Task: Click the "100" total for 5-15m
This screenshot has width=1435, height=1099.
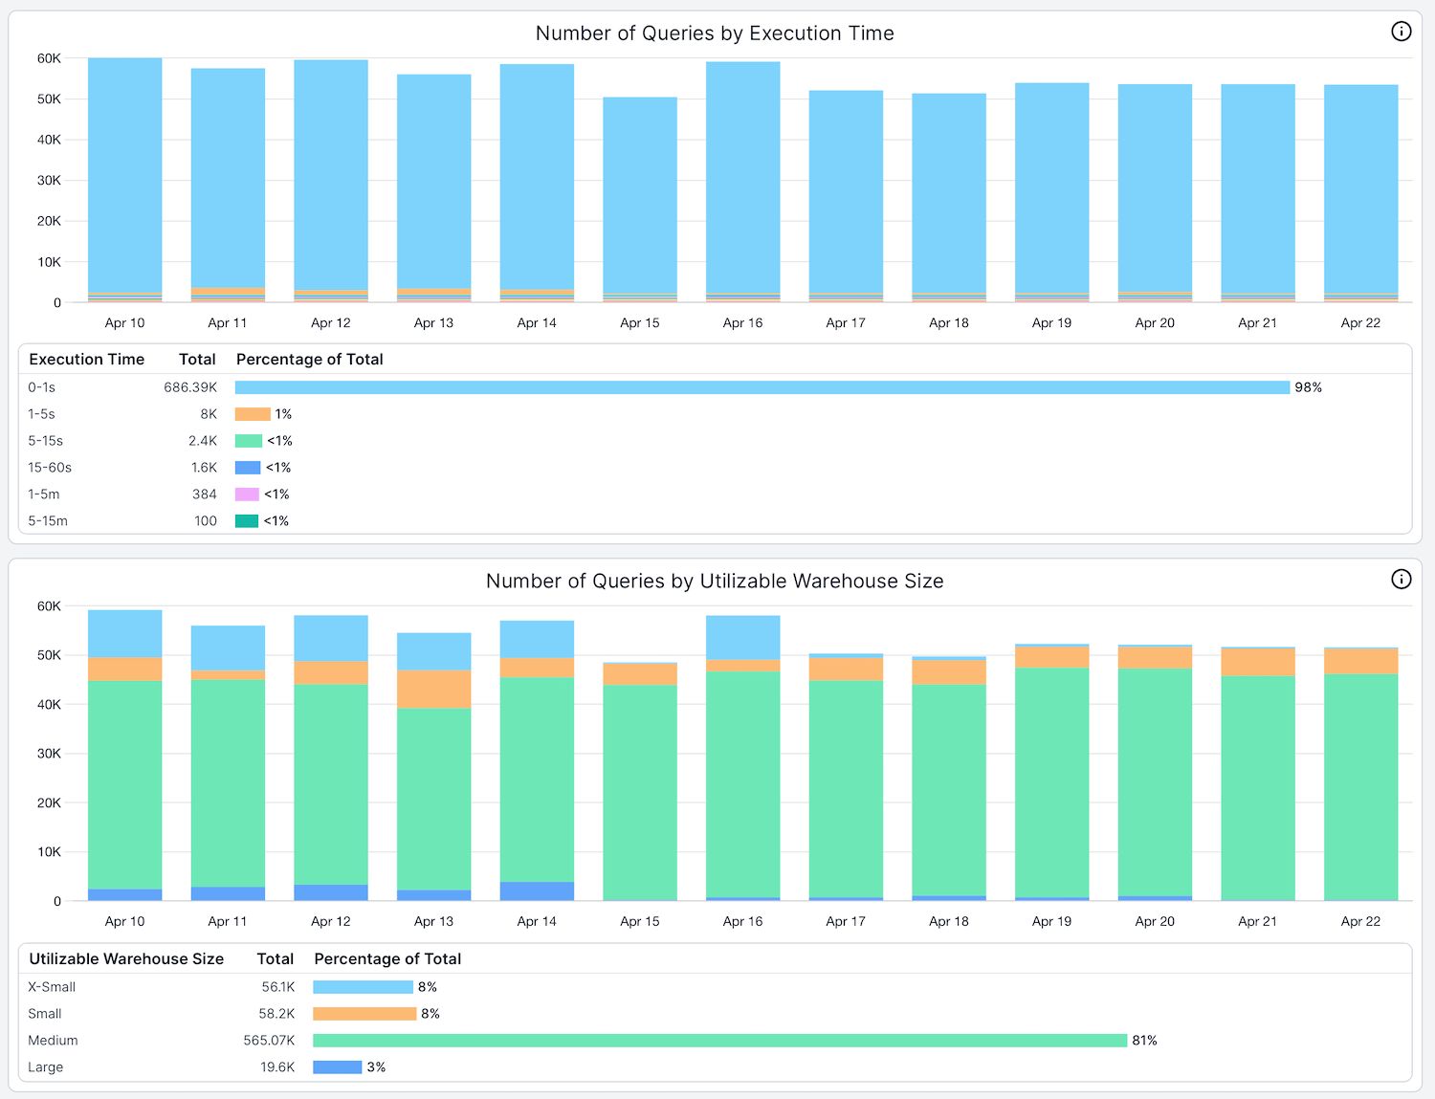Action: point(206,521)
